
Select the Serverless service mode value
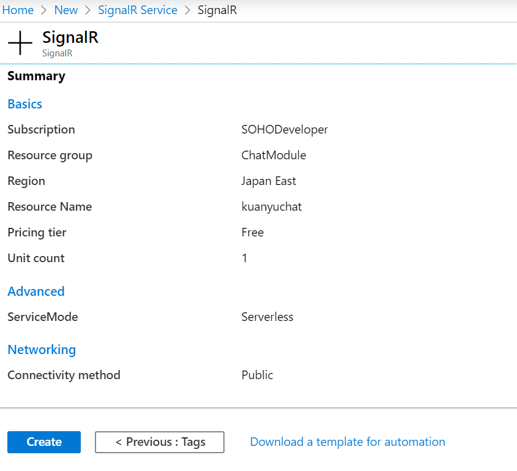tap(267, 317)
